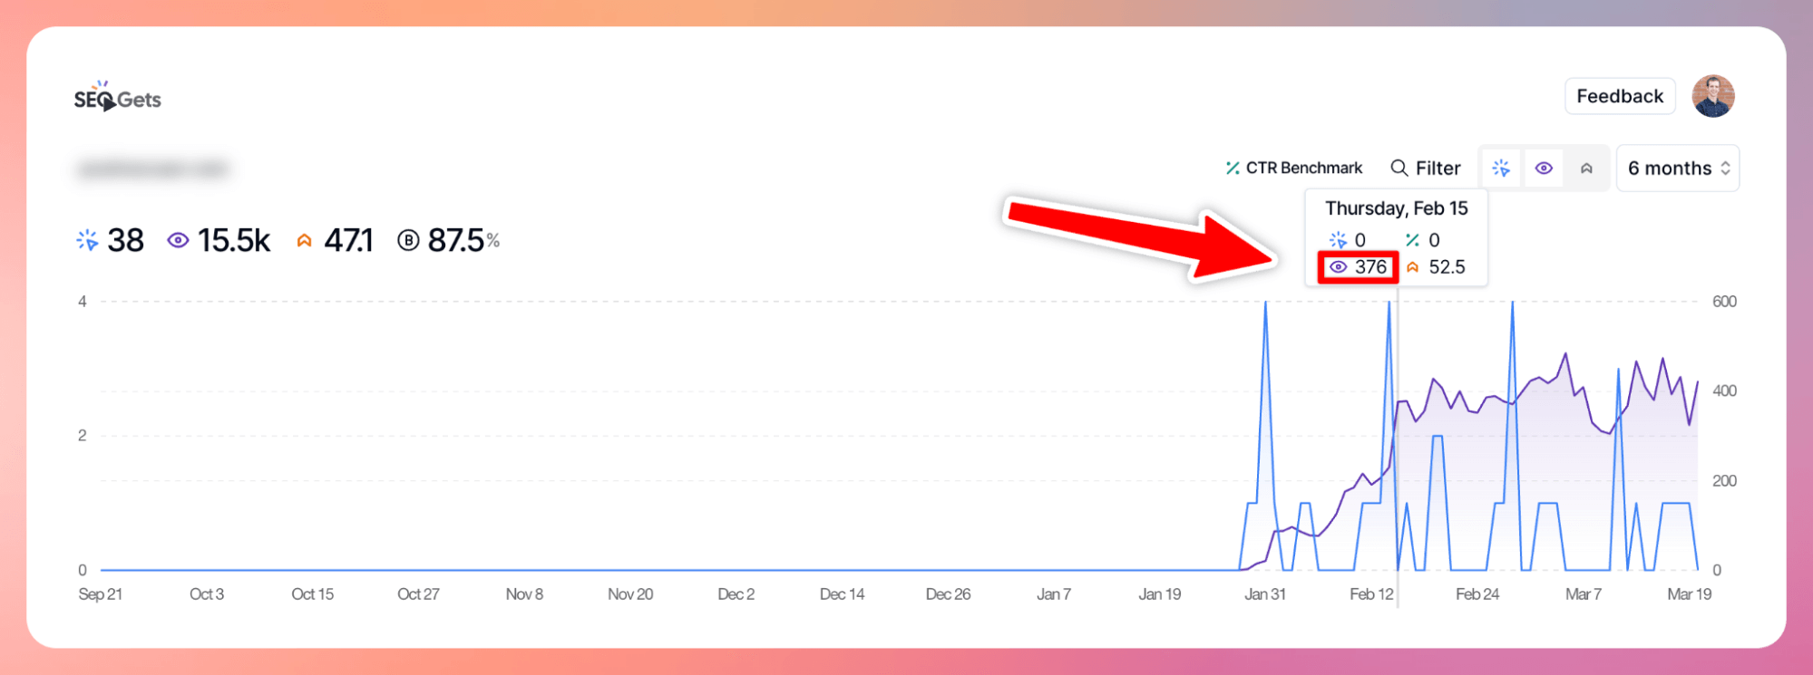Image resolution: width=1813 pixels, height=675 pixels.
Task: Click the Feb 12 label on x-axis
Action: click(x=1370, y=594)
